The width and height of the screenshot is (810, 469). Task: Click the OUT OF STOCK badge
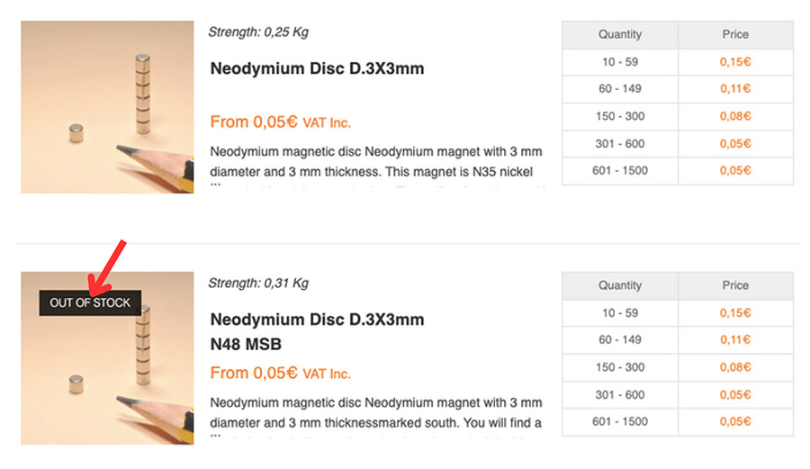pyautogui.click(x=90, y=302)
